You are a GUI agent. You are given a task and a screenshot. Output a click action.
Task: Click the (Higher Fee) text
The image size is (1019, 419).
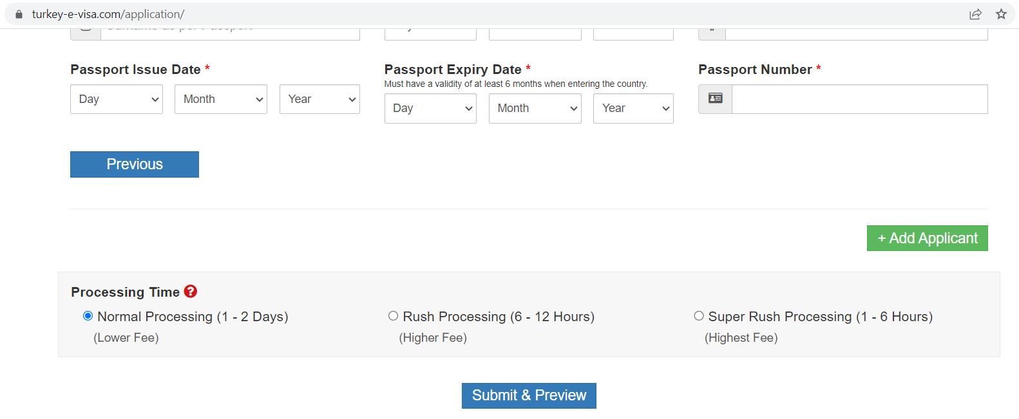pyautogui.click(x=433, y=338)
